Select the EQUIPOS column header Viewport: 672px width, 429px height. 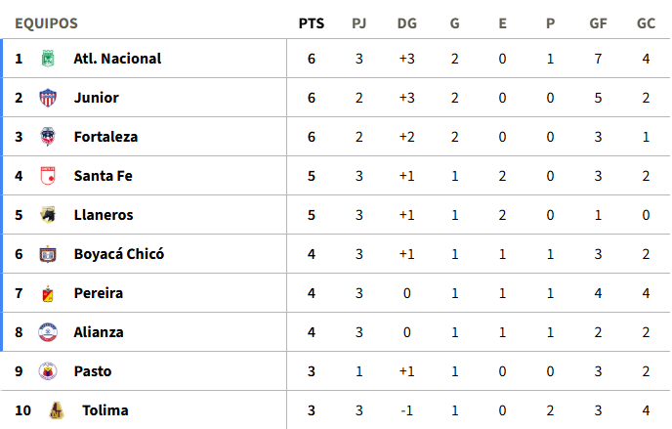[x=46, y=23]
